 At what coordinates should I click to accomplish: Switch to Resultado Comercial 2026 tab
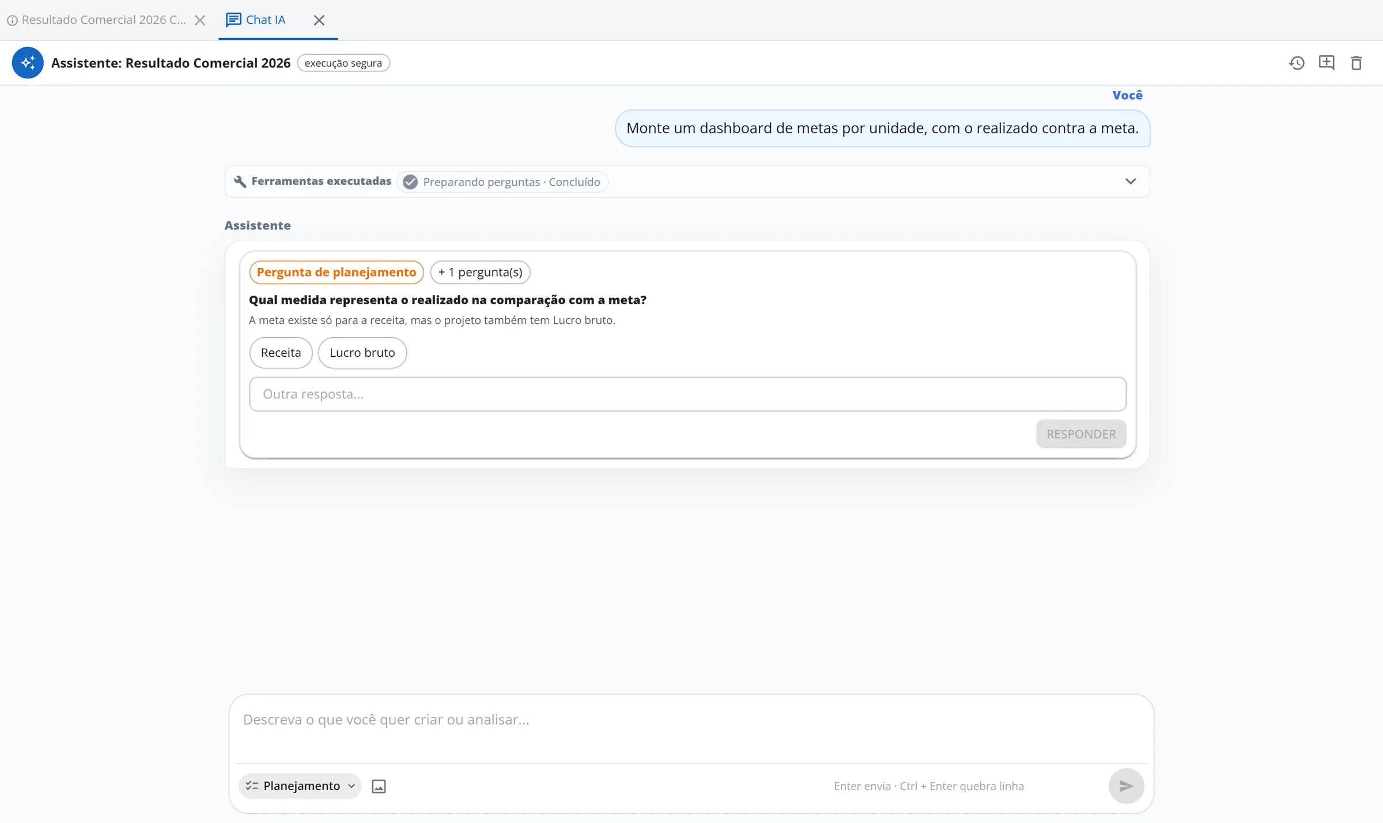coord(104,20)
